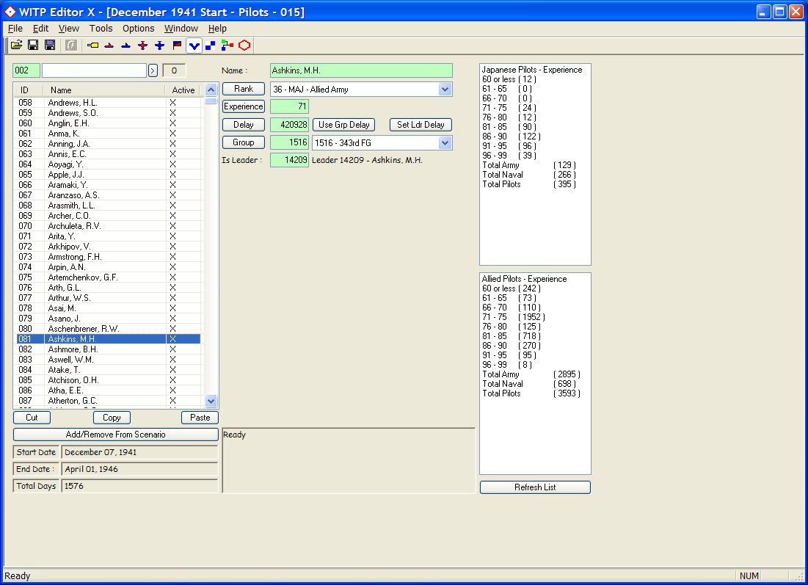Click the Refresh List button
Screen dimensions: 808x585
point(535,487)
